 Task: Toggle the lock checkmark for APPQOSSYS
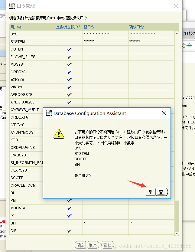(x=69, y=95)
